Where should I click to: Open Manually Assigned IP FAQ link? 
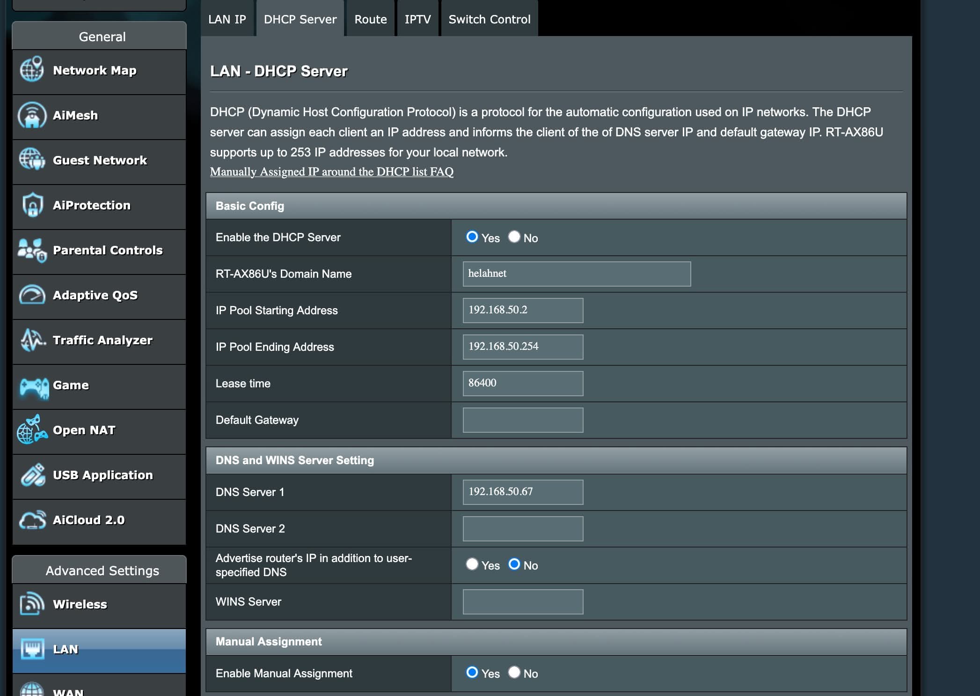(x=331, y=172)
